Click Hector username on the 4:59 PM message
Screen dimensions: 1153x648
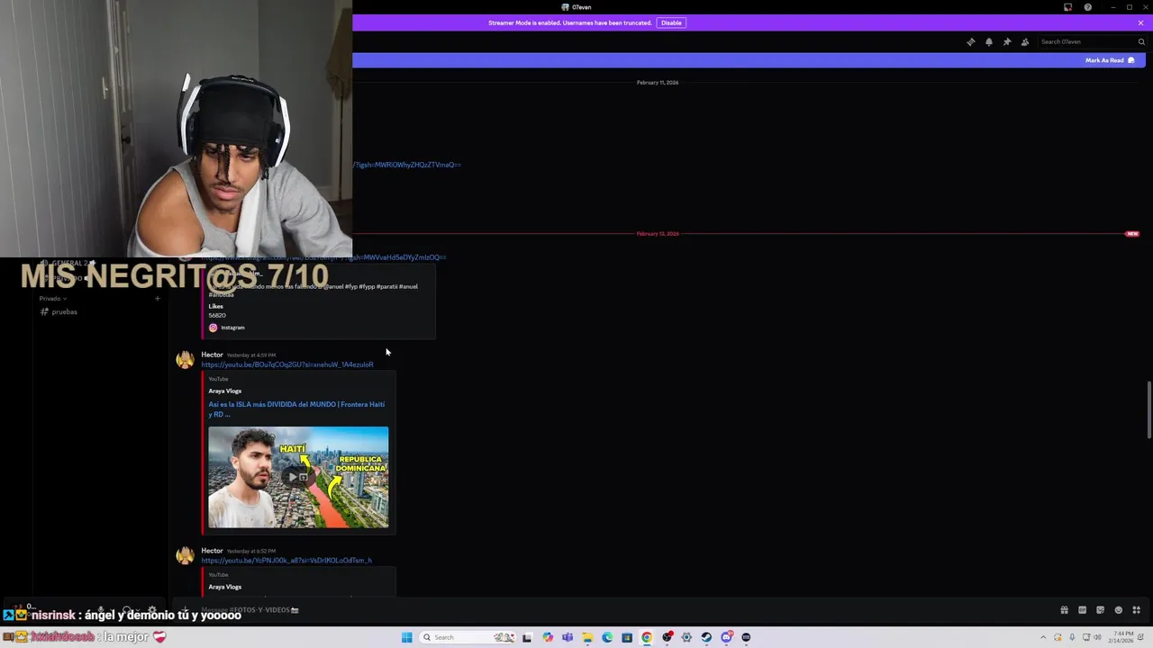212,355
